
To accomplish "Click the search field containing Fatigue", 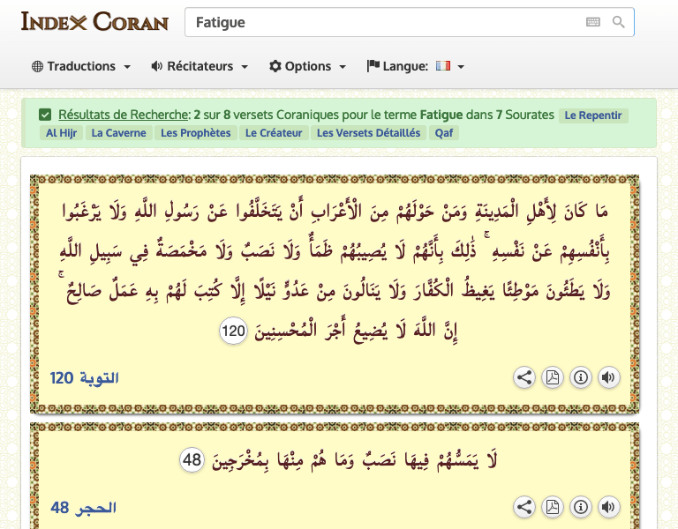I will point(380,22).
